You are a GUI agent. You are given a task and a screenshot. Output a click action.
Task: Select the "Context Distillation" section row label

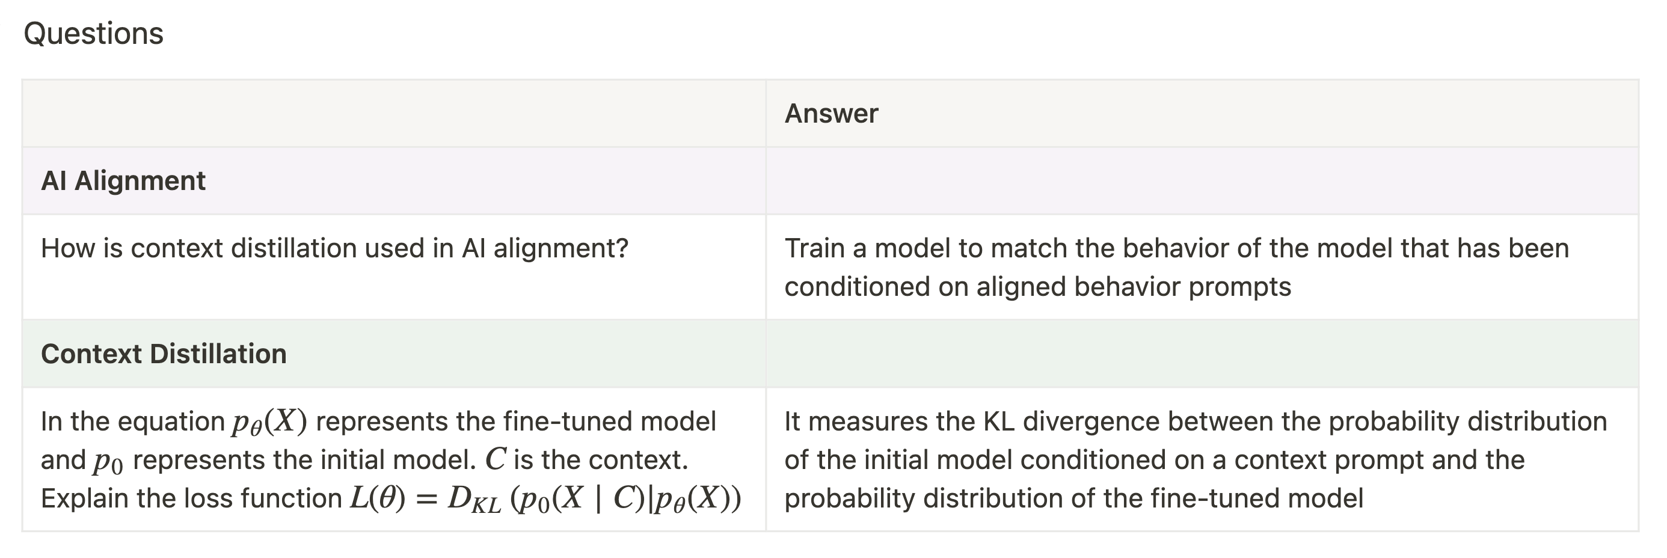click(x=163, y=354)
